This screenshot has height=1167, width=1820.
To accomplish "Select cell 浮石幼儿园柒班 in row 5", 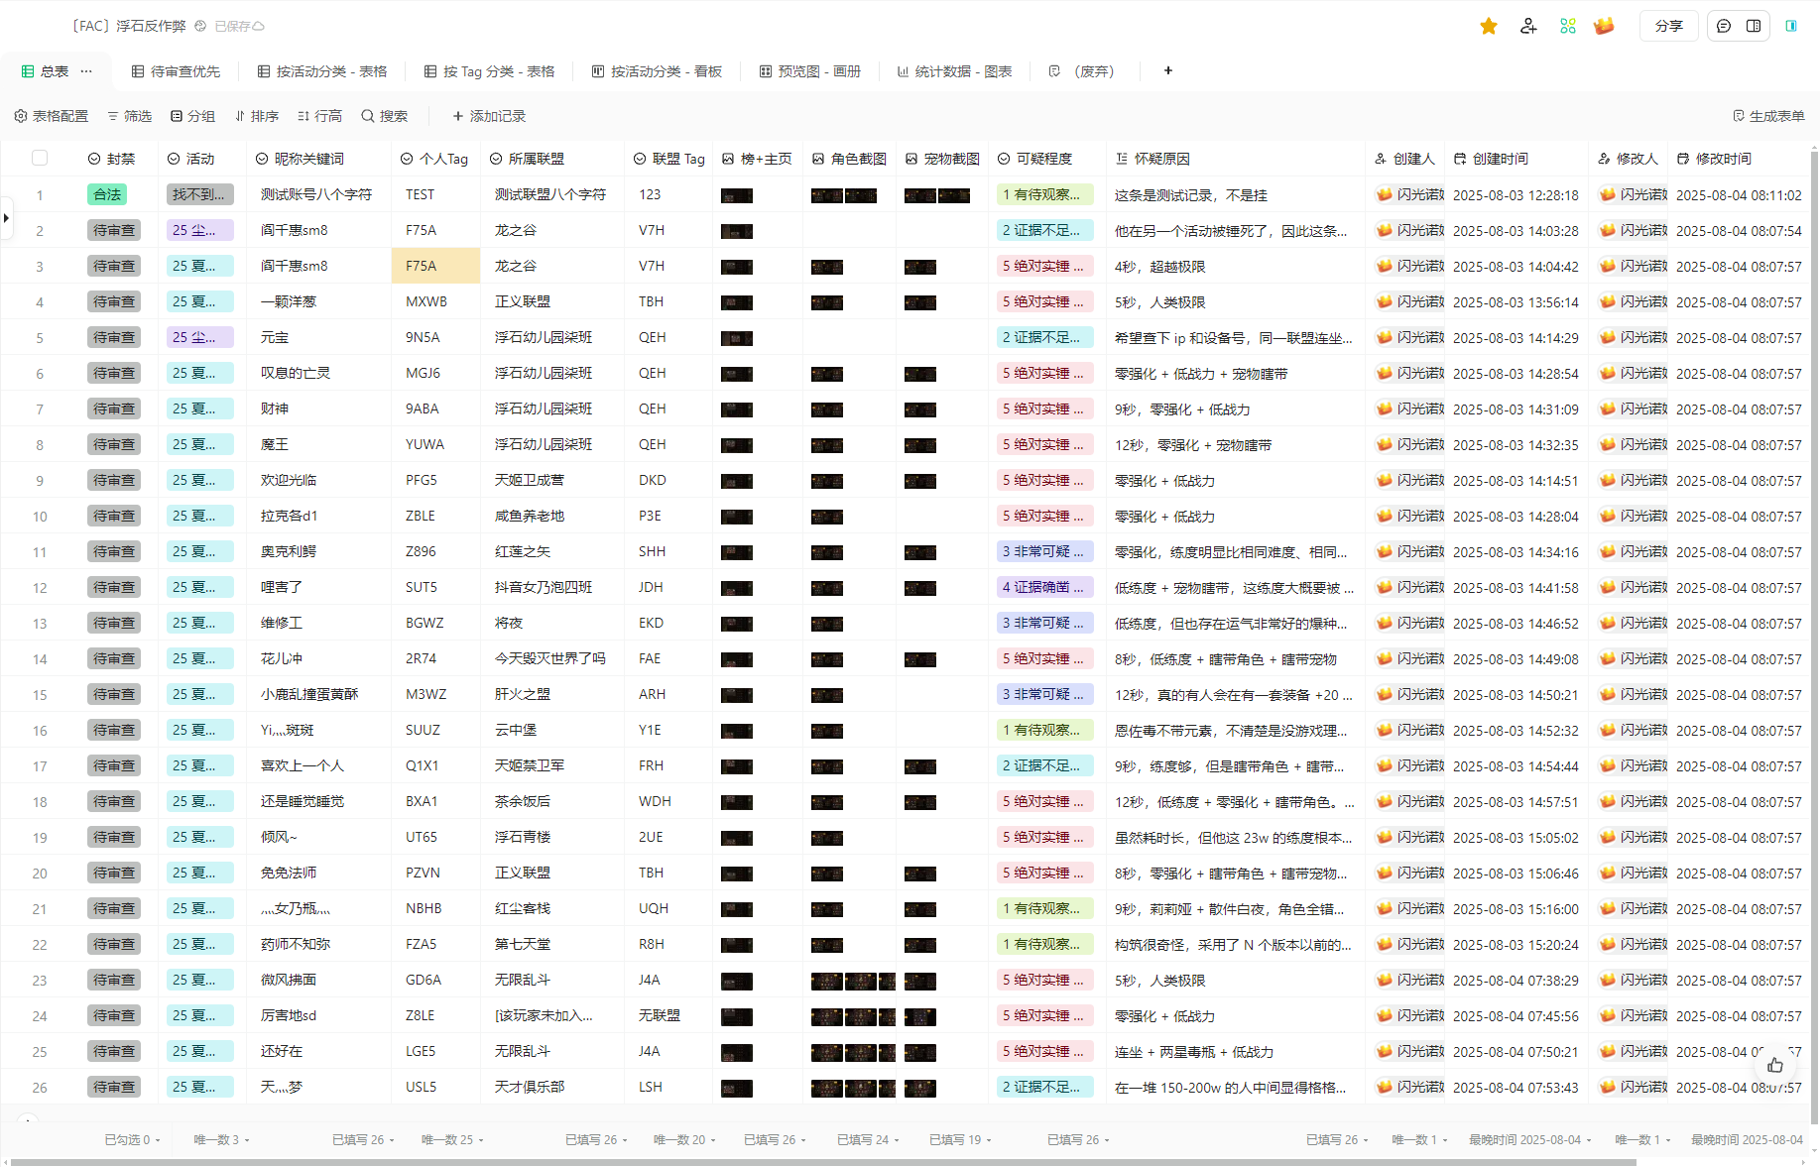I will click(x=552, y=337).
